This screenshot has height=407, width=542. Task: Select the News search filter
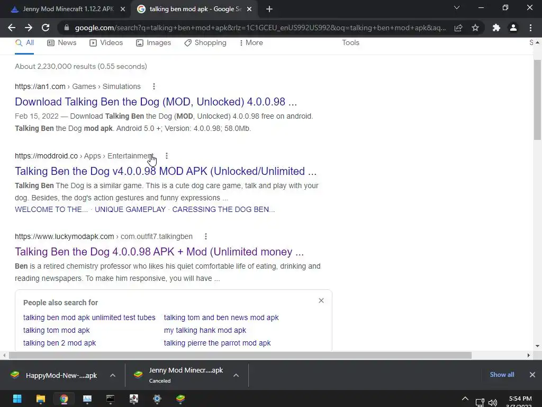(62, 43)
